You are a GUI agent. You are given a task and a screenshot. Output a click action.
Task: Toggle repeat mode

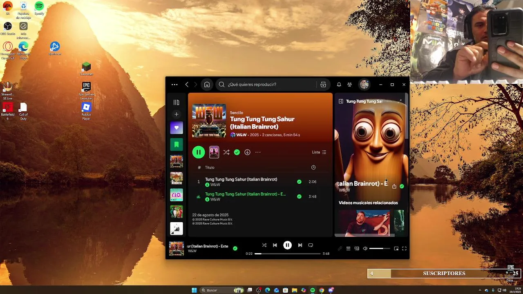[311, 245]
